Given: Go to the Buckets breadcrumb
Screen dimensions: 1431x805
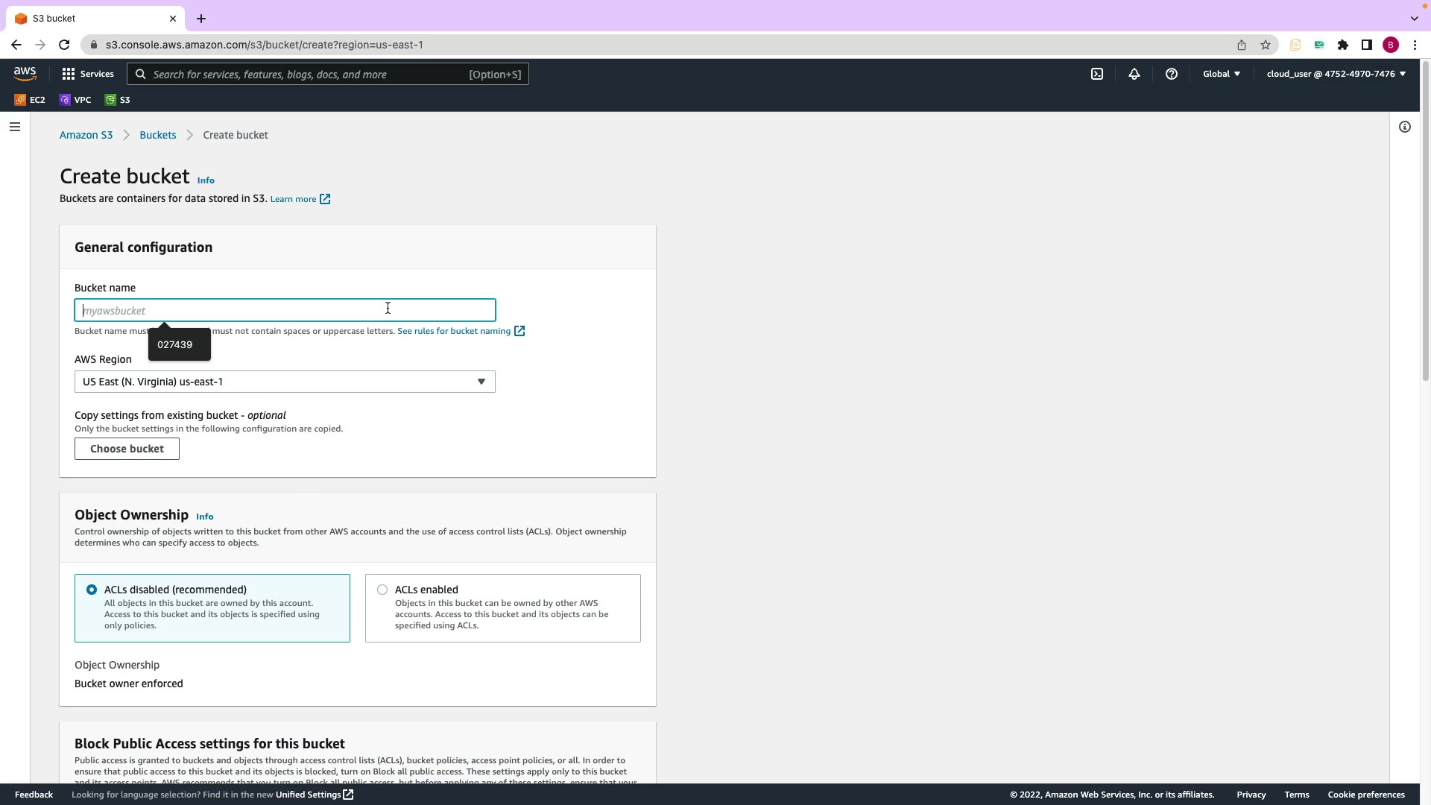Looking at the screenshot, I should click(157, 135).
